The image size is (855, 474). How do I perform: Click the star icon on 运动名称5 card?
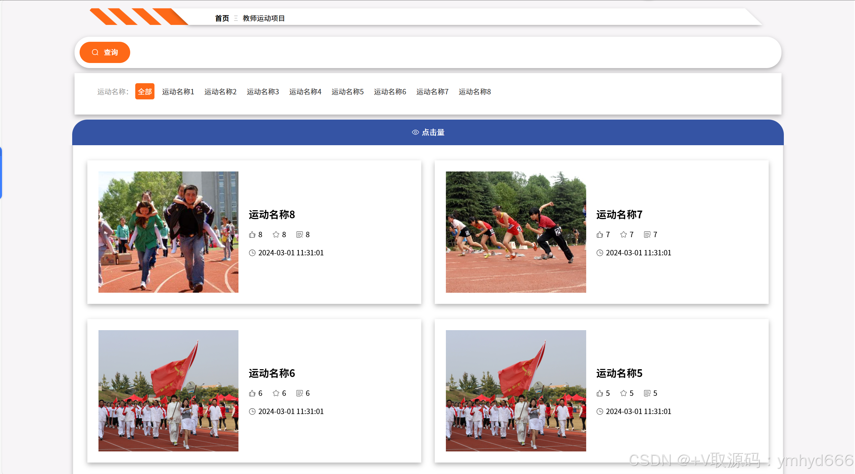tap(623, 393)
